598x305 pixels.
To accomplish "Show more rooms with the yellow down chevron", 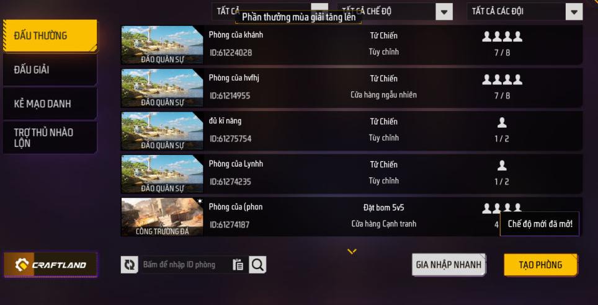I will pos(352,251).
